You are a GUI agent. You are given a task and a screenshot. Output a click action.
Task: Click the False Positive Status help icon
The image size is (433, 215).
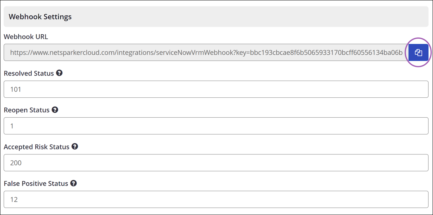pos(73,183)
